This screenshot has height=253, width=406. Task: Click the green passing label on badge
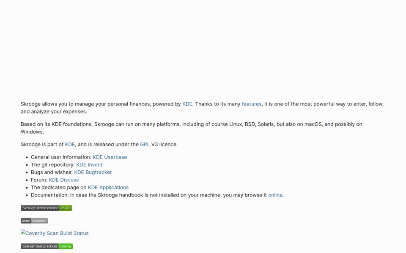[65, 246]
